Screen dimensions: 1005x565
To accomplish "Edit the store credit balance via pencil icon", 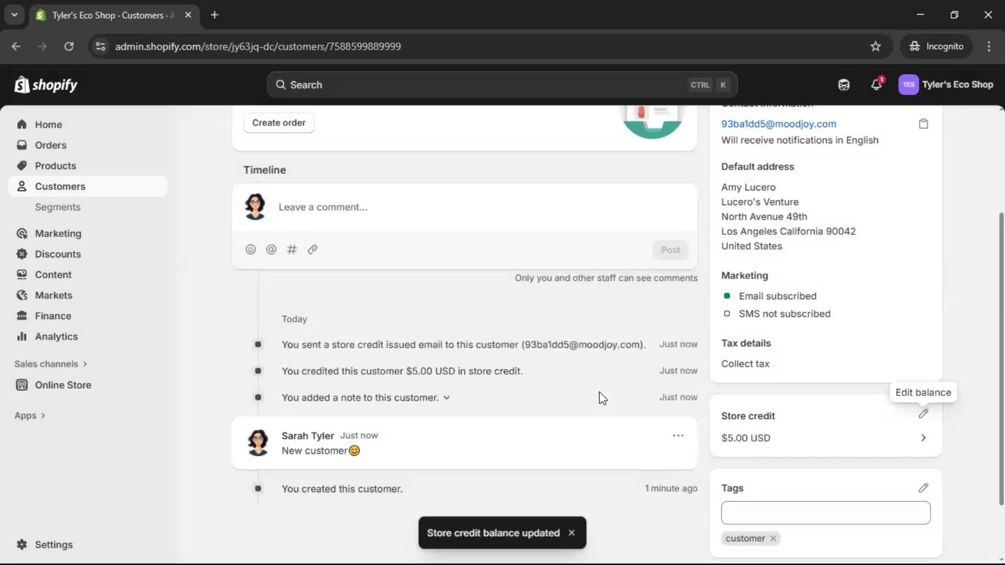I will pyautogui.click(x=923, y=414).
